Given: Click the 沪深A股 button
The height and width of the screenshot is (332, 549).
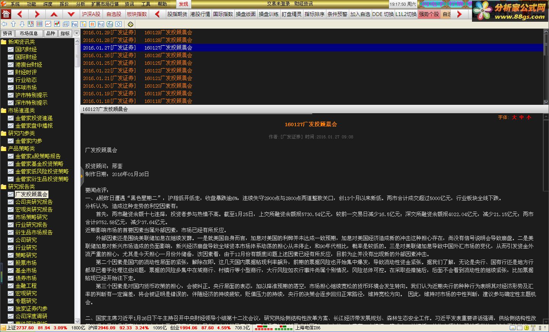Looking at the screenshot, I should click(x=91, y=14).
